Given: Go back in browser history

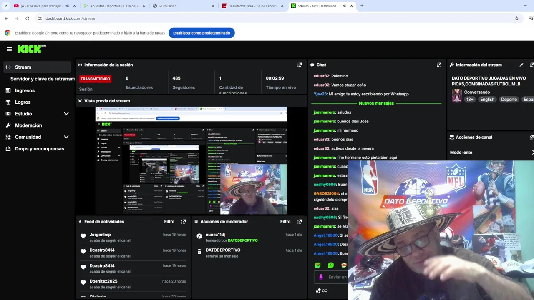Looking at the screenshot, I should tap(6, 18).
